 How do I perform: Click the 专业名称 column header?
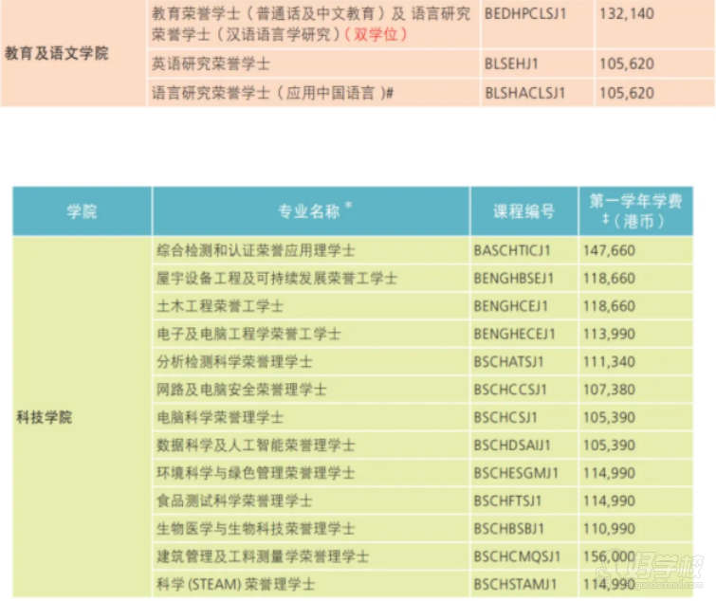pyautogui.click(x=310, y=211)
